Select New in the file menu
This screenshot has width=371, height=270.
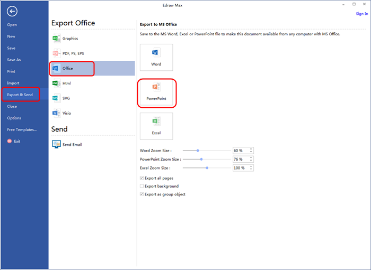pos(11,36)
